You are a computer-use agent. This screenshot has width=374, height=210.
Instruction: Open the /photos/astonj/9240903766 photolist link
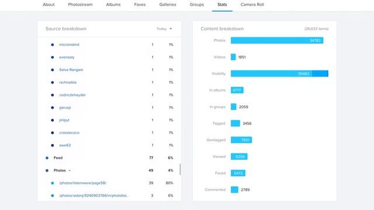point(94,196)
